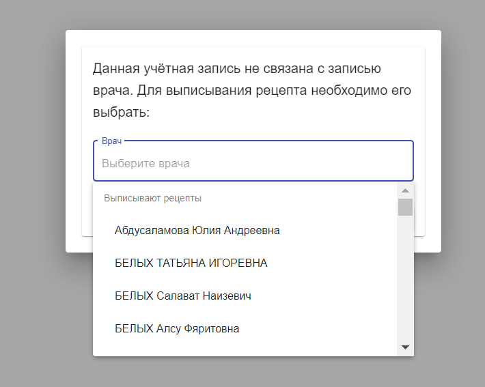
Task: Click the scrollbar up arrow in doctor list
Action: (405, 190)
